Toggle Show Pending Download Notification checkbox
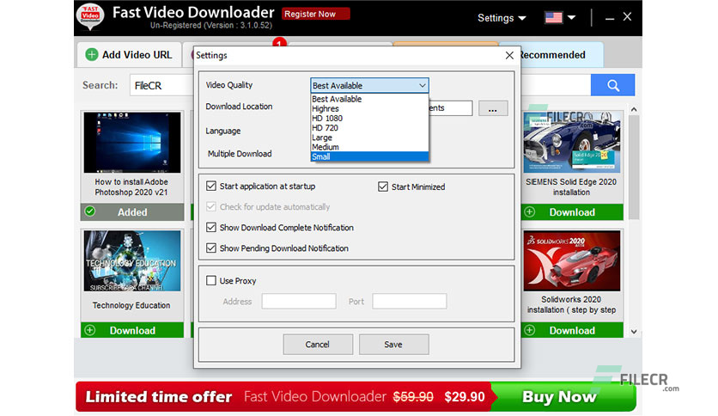 tap(211, 248)
